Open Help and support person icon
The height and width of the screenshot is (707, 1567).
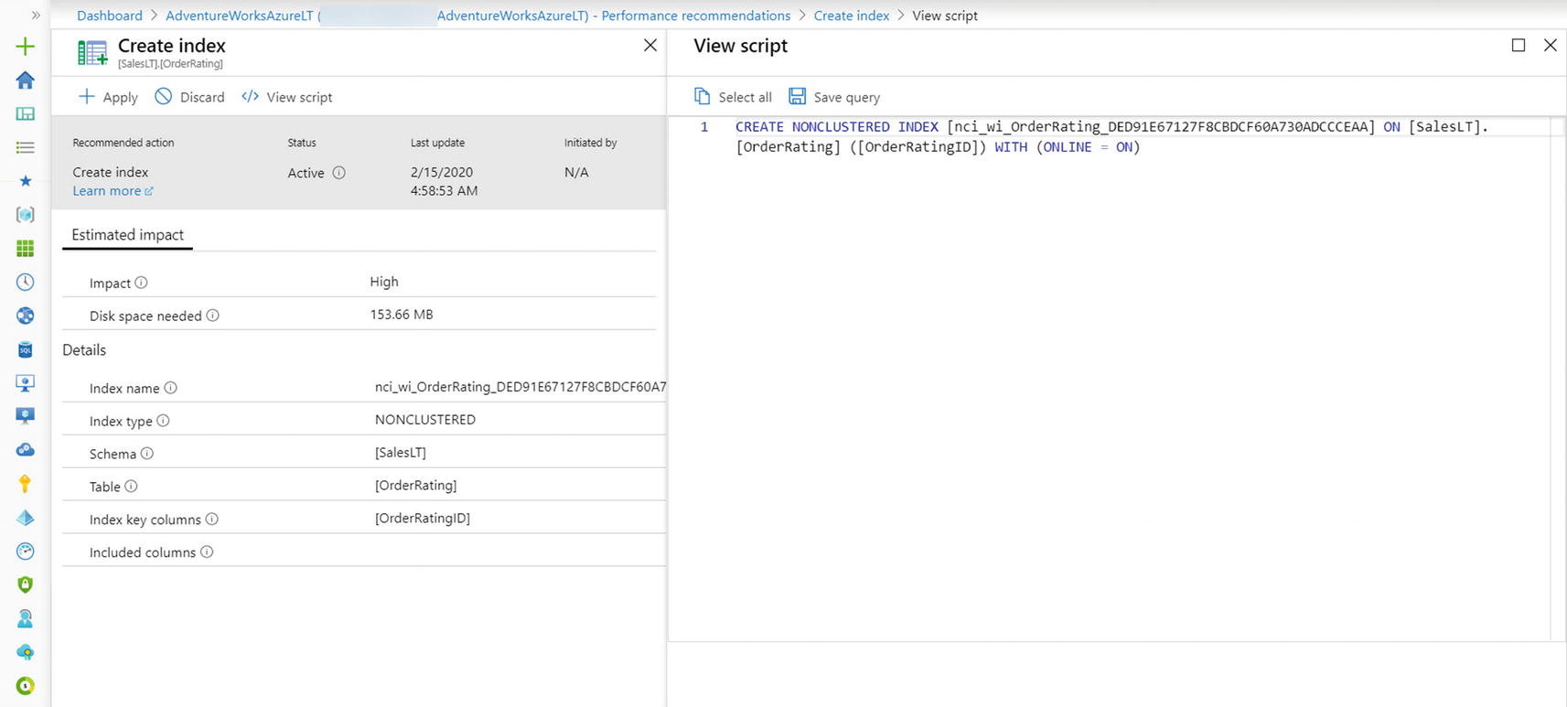26,618
